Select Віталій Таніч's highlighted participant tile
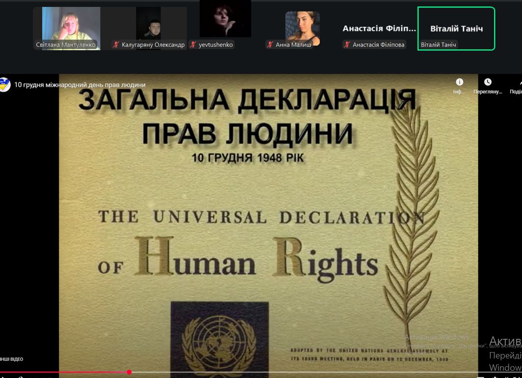This screenshot has height=378, width=522. (456, 28)
